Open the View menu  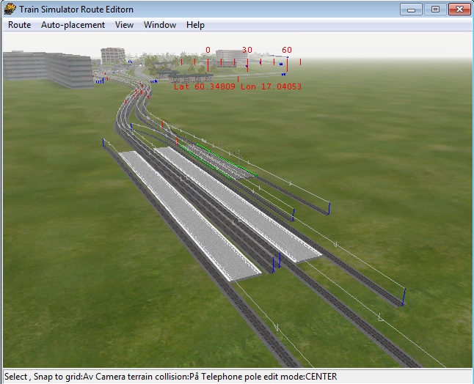click(x=124, y=25)
